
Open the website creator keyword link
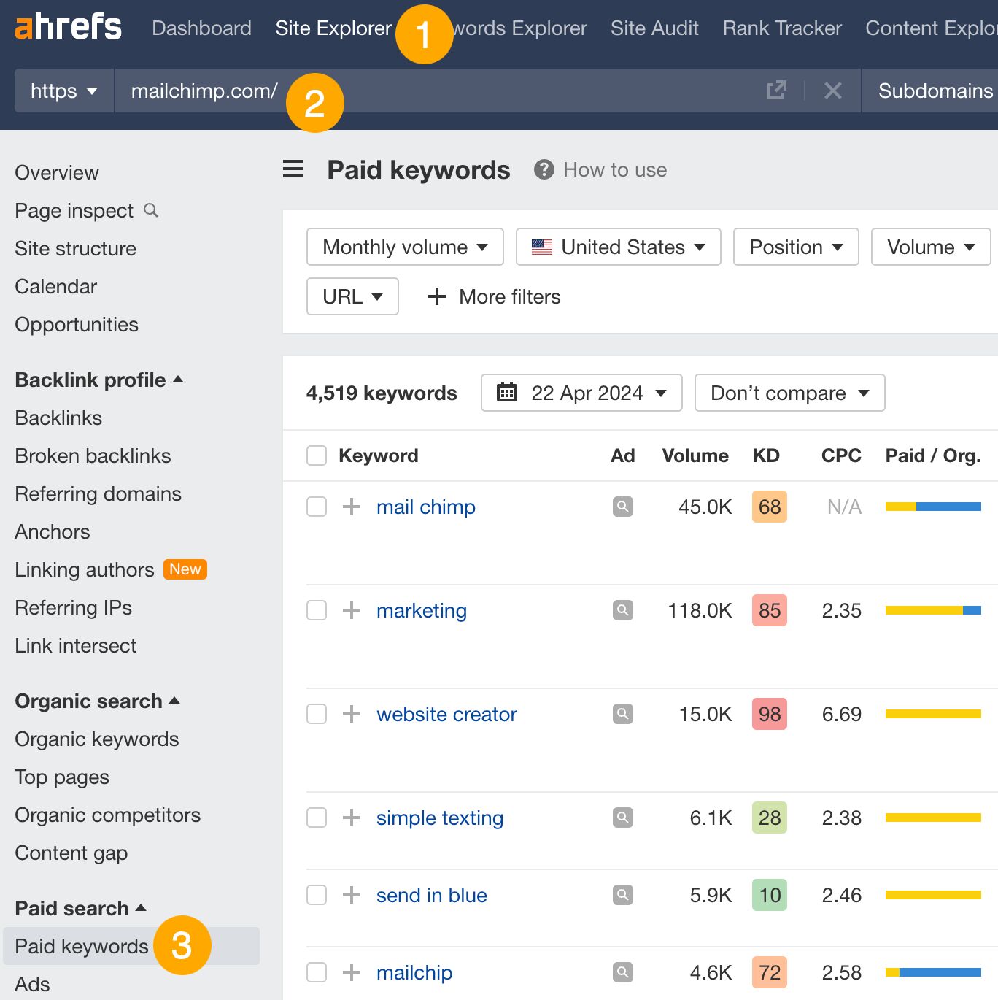446,714
